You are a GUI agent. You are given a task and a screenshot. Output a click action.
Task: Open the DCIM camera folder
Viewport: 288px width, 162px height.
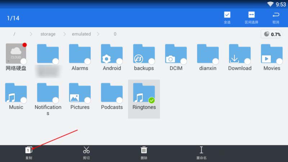176,54
